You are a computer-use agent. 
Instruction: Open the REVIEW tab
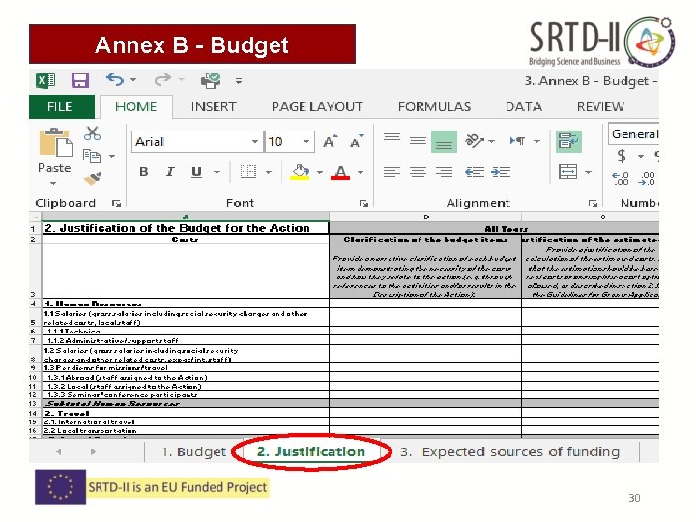[600, 107]
